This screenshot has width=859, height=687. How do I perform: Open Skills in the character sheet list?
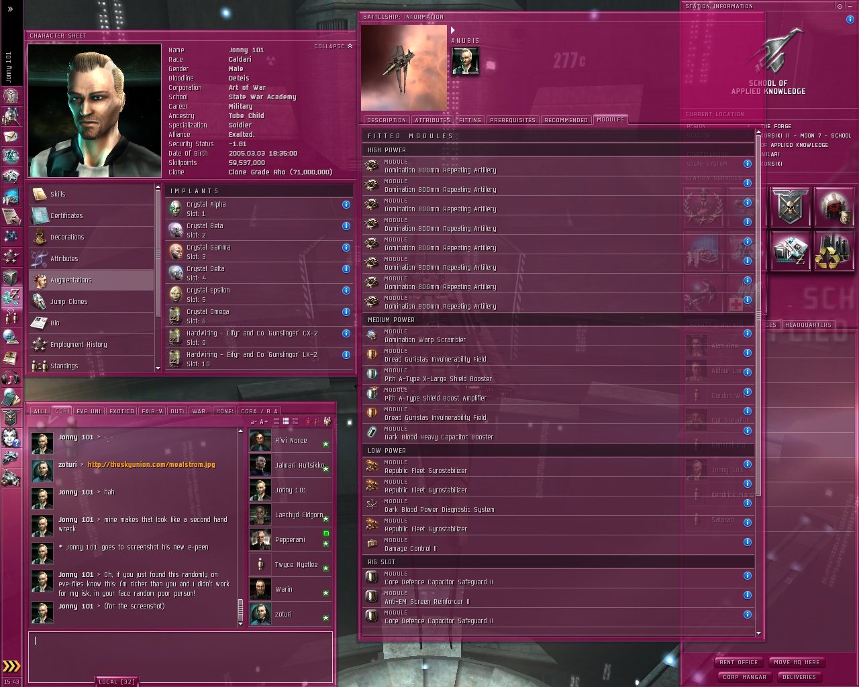[92, 194]
